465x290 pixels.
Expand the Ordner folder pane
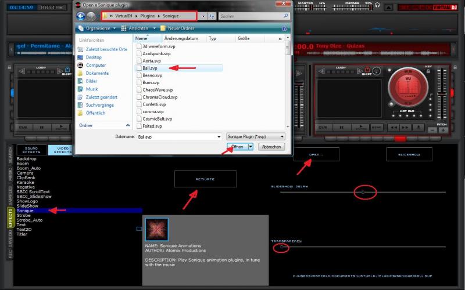128,125
